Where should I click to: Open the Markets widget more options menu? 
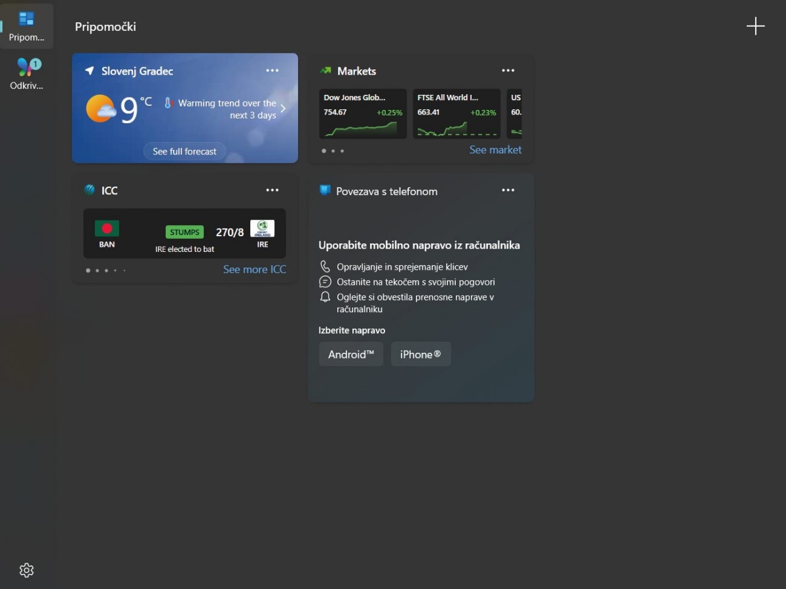click(x=508, y=71)
